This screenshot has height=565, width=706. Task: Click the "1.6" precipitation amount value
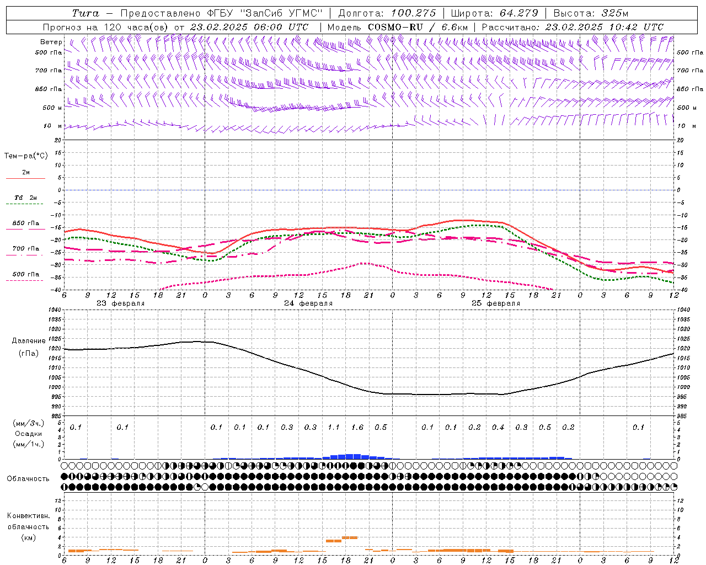357,427
